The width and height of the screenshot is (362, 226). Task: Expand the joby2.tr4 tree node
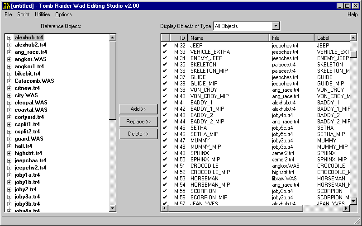[x=9, y=189]
